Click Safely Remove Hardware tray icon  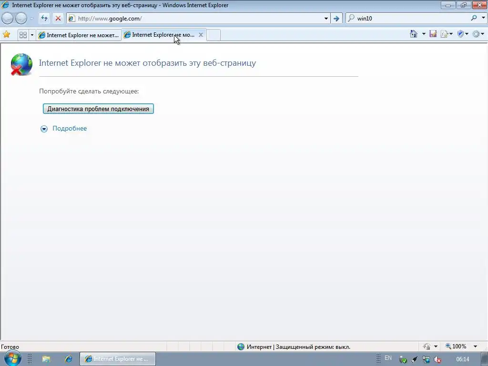coord(403,359)
